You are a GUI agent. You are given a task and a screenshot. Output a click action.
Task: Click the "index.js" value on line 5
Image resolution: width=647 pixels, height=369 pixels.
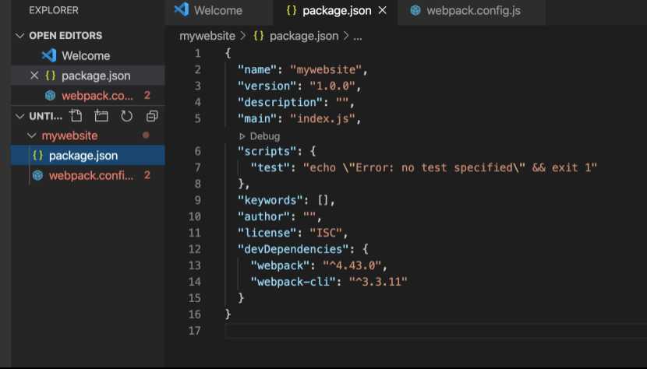click(323, 119)
